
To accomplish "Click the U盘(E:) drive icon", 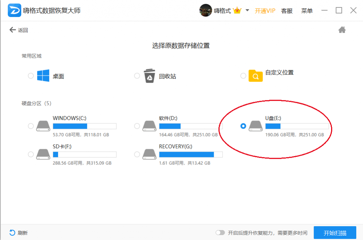I will (256, 126).
